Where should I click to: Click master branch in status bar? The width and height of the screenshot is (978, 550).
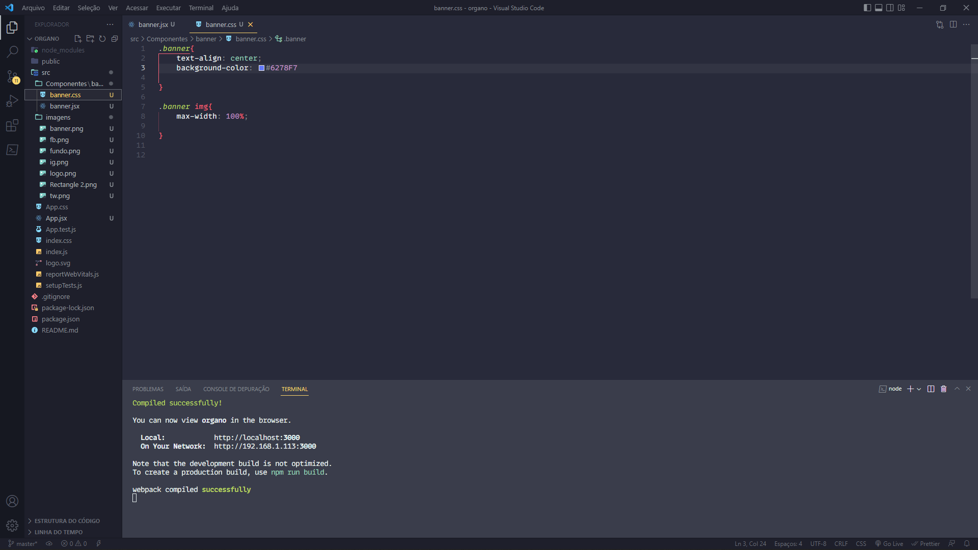23,543
